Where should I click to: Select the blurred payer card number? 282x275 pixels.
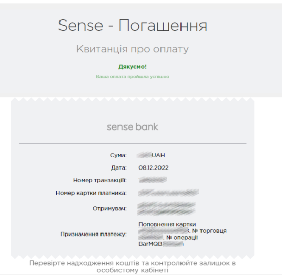[x=169, y=193]
